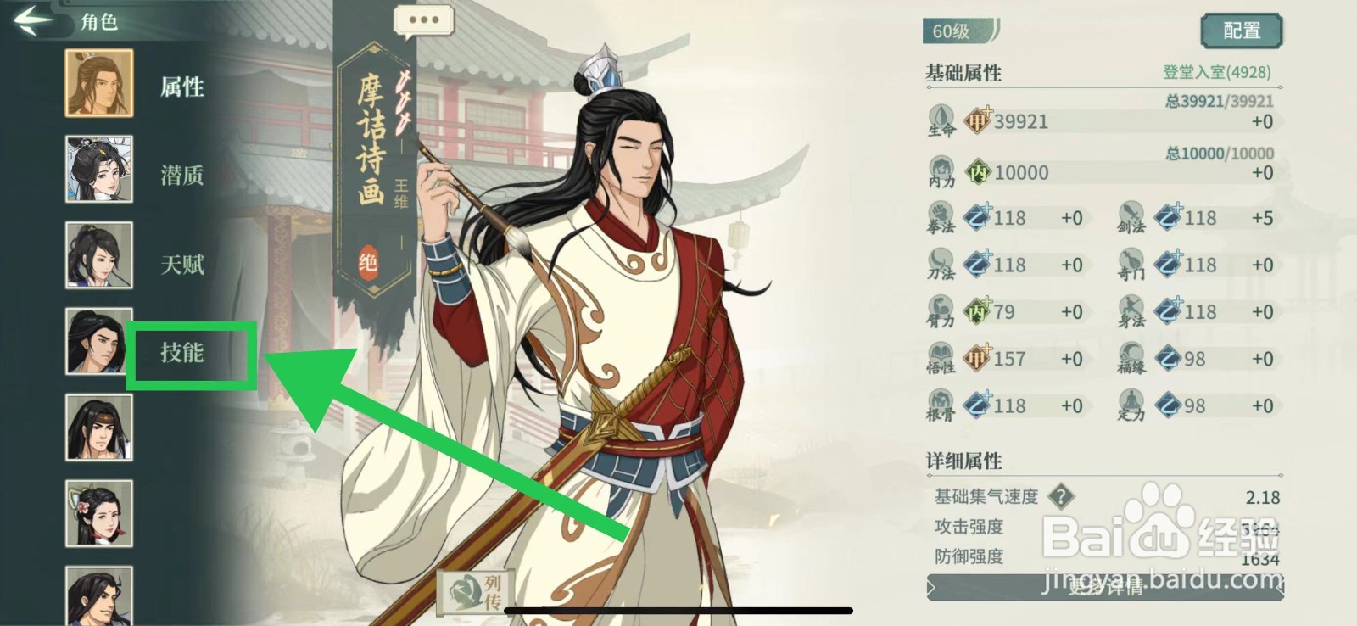
Task: Open the speech bubble ellipsis icon
Action: pyautogui.click(x=423, y=20)
